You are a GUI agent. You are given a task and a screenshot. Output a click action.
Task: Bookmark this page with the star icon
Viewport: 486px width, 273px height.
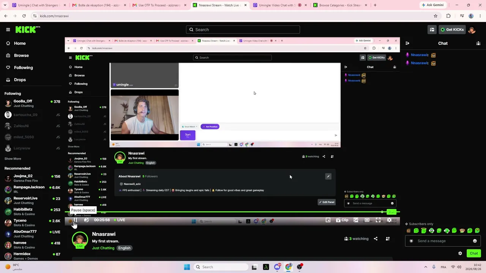pyautogui.click(x=436, y=16)
